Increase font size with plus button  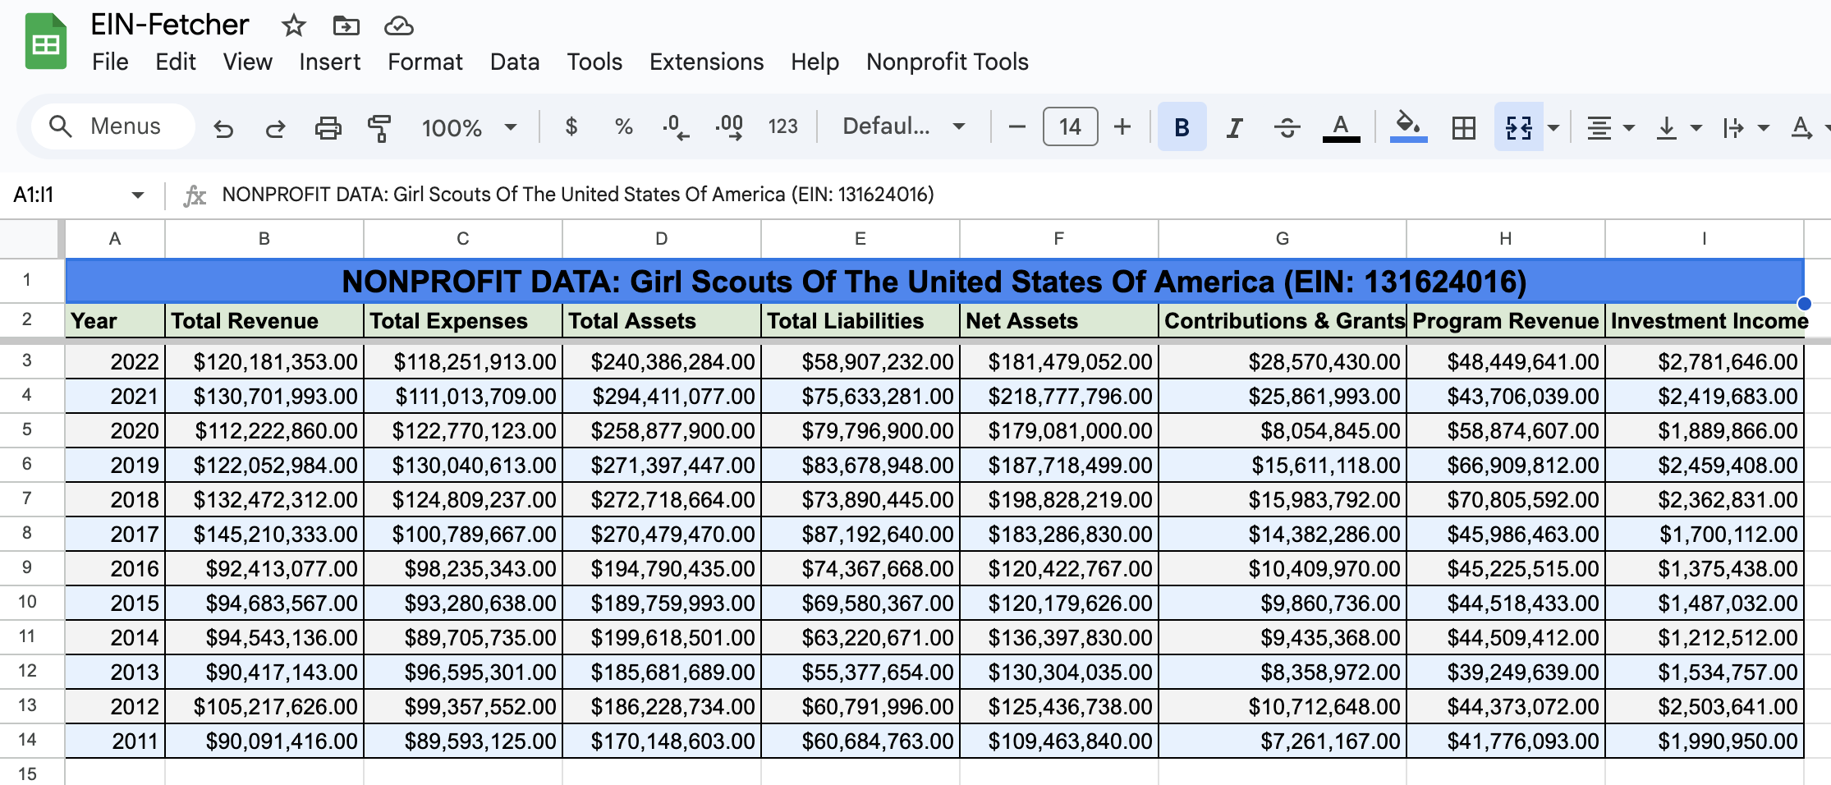(1122, 126)
